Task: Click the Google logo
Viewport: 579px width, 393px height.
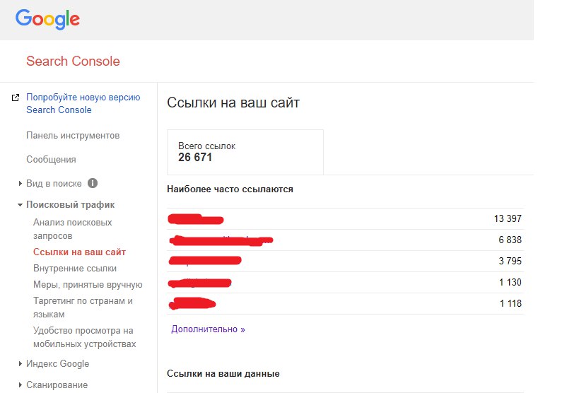Action: [47, 19]
